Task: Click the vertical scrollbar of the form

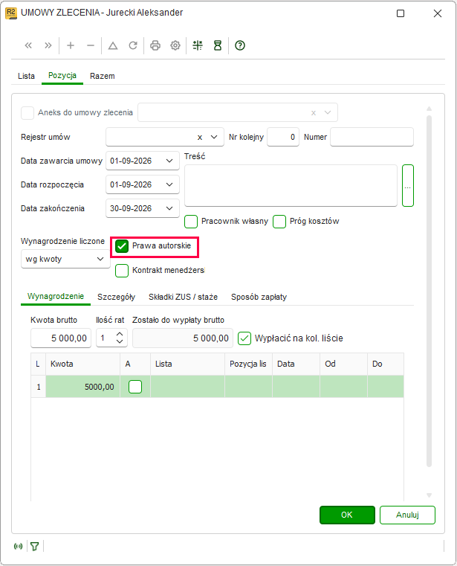Action: click(x=429, y=291)
